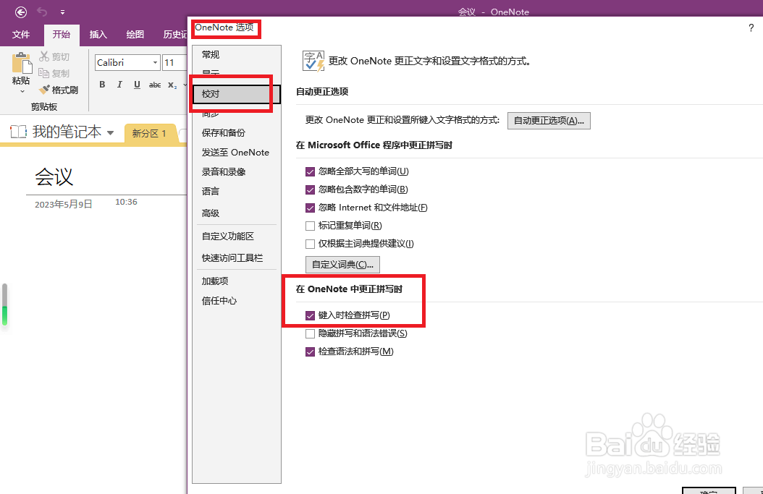
Task: Toggle 检查语法和拼写 checkbox
Action: pyautogui.click(x=310, y=352)
